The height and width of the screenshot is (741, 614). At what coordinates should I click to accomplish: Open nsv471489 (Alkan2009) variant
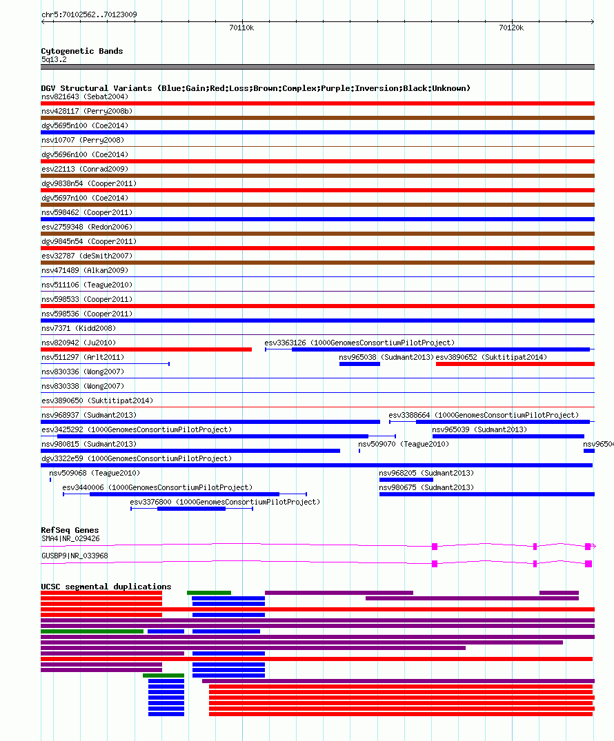point(85,271)
